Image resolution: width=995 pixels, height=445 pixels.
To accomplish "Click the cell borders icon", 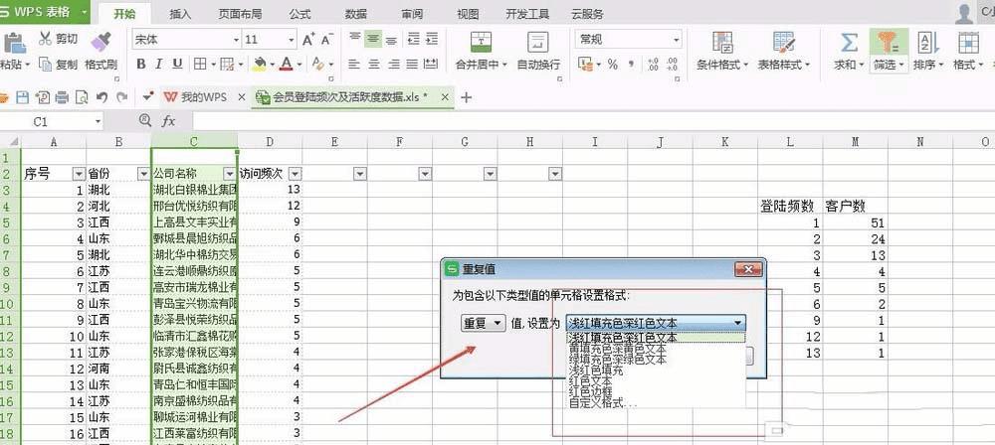I will point(200,64).
